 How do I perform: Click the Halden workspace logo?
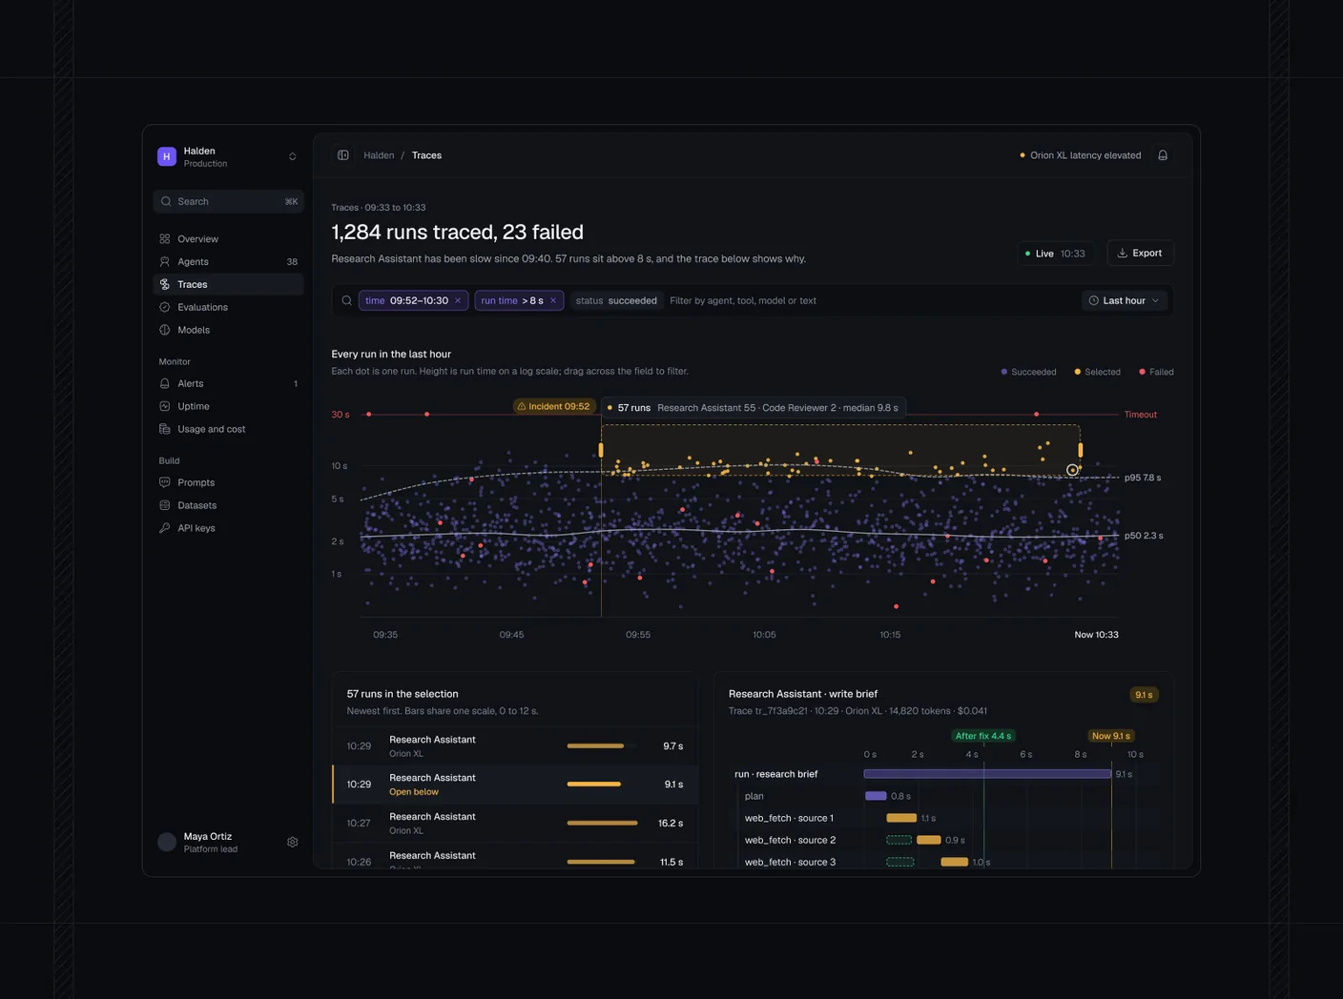167,156
